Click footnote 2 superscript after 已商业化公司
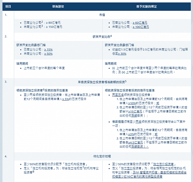 coord(42,22)
